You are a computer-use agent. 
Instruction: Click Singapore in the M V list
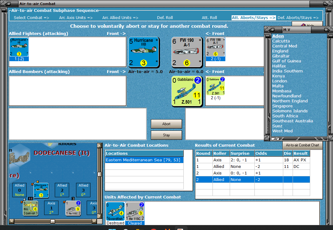click(x=282, y=106)
